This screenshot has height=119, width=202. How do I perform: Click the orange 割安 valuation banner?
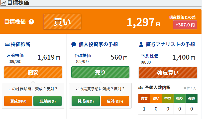pos(33,72)
